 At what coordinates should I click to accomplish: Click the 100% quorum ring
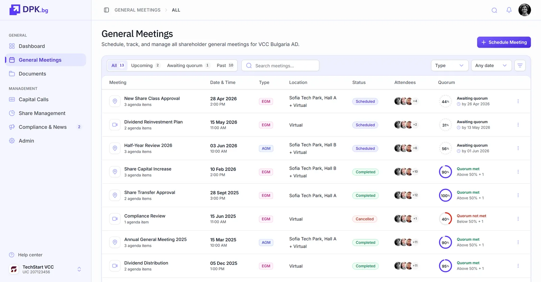(445, 196)
